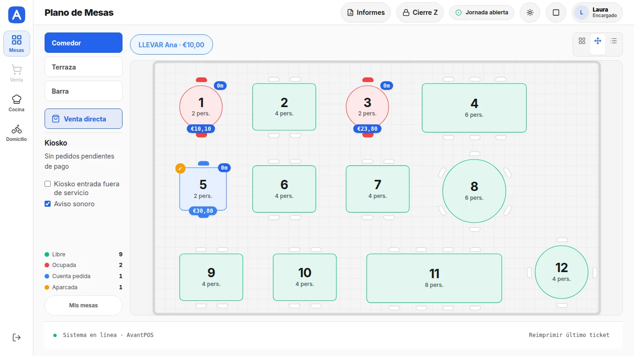634x356 pixels.
Task: Open Domicilio delivery bike icon
Action: coord(17,133)
